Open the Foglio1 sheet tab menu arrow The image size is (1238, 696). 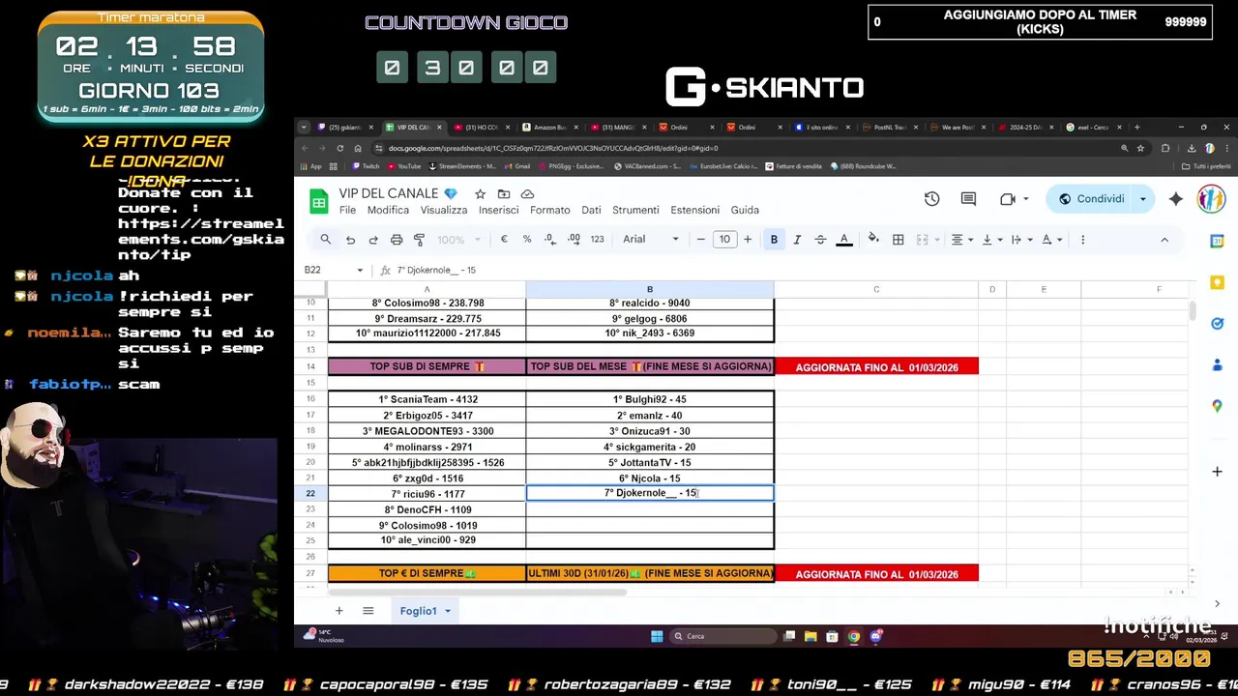[448, 611]
